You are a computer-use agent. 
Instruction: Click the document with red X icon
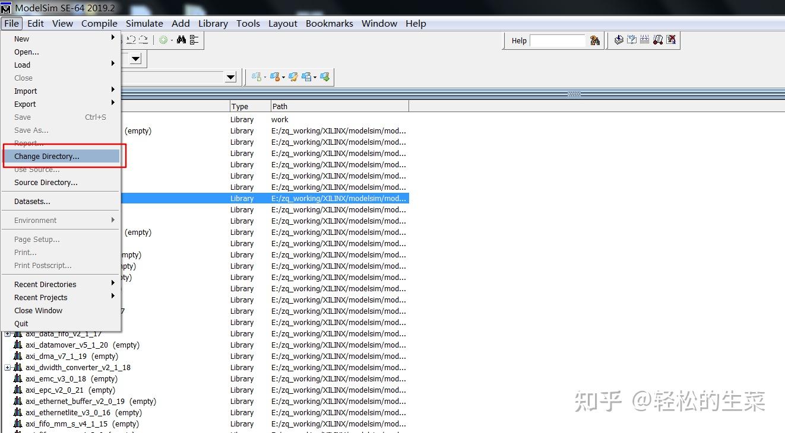click(671, 40)
